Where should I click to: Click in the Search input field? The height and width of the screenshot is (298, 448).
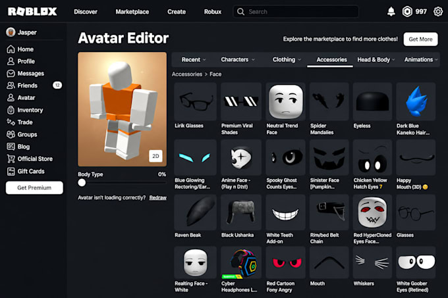pos(296,12)
